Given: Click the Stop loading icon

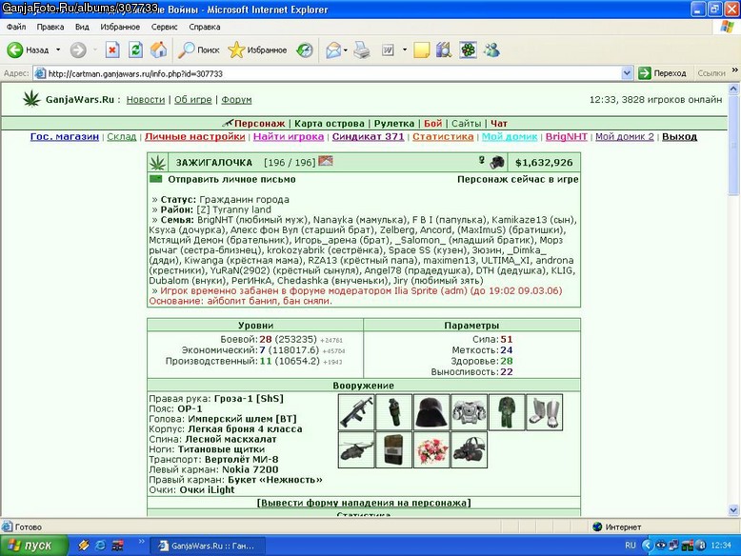Looking at the screenshot, I should pos(112,50).
